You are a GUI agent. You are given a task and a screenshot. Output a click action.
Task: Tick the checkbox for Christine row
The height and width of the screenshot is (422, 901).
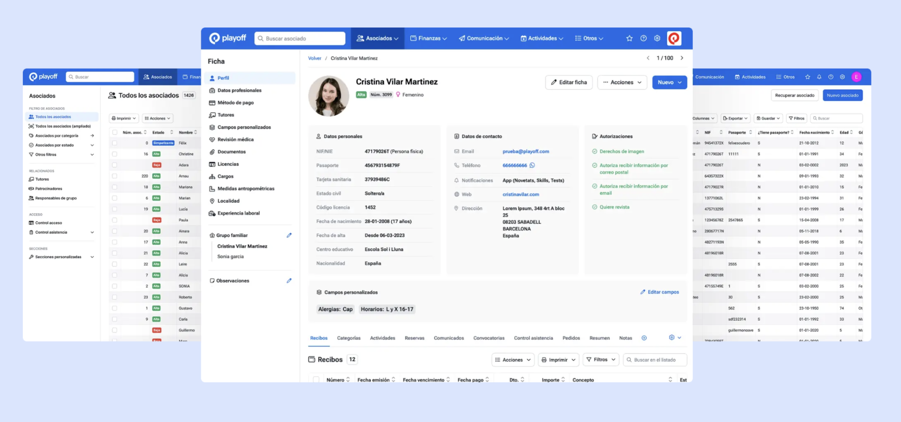tap(114, 154)
